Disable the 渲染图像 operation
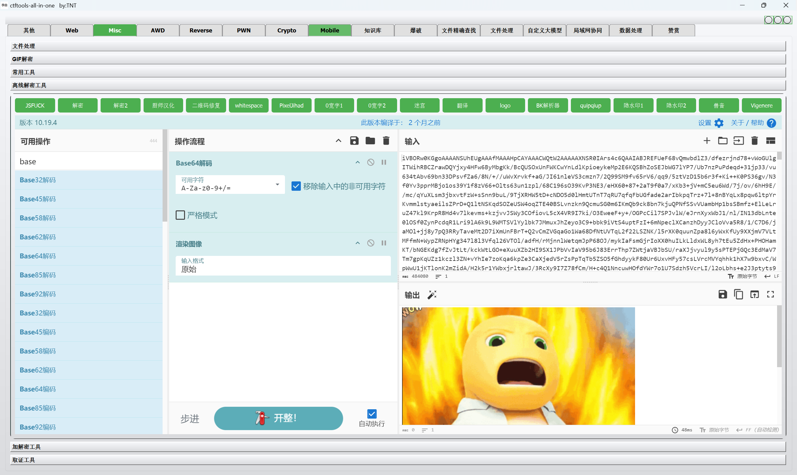Image resolution: width=797 pixels, height=475 pixels. pyautogui.click(x=370, y=243)
